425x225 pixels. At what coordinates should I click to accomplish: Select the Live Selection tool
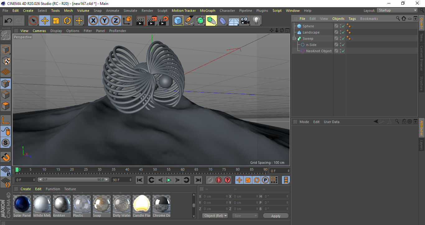tap(34, 21)
